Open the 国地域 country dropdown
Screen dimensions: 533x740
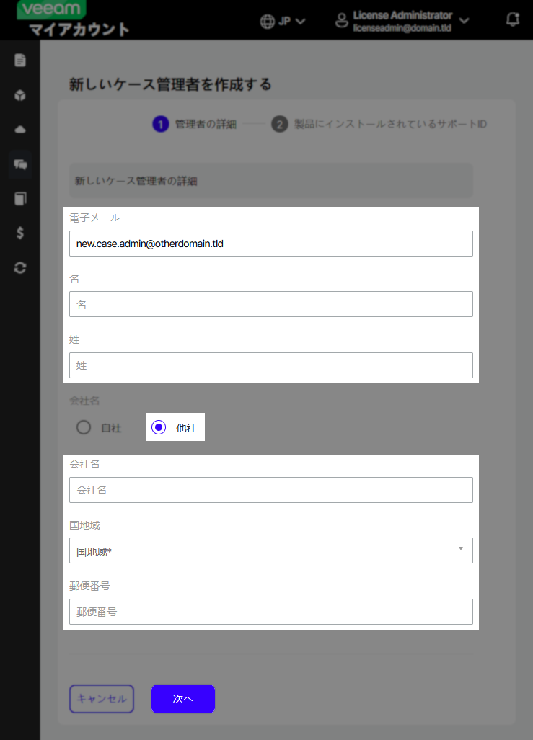(270, 550)
